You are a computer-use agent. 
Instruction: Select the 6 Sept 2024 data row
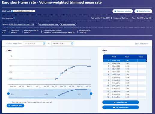pyautogui.click(x=124, y=63)
